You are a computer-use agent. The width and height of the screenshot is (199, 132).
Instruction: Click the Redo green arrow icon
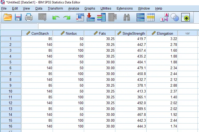(67, 17)
